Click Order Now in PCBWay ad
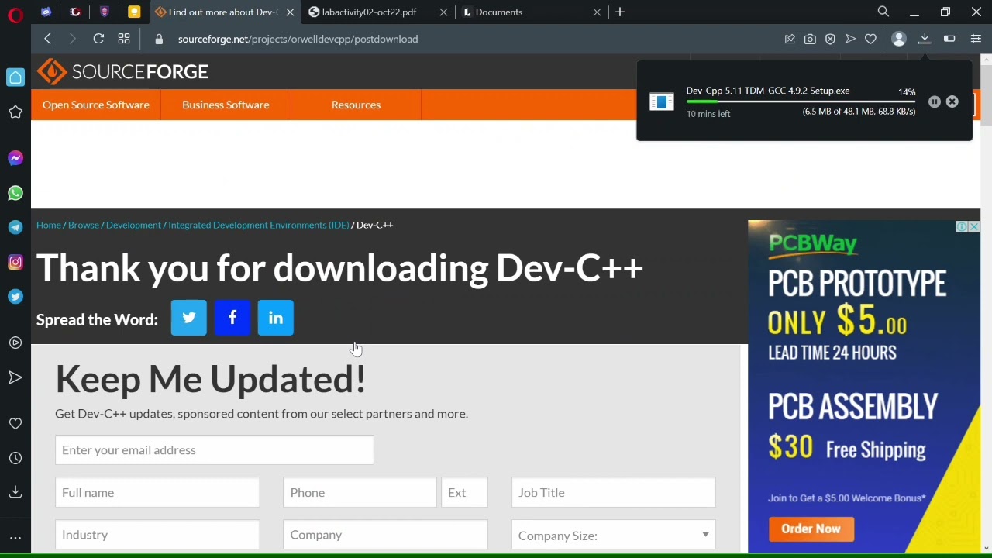Image resolution: width=992 pixels, height=558 pixels. 811,529
